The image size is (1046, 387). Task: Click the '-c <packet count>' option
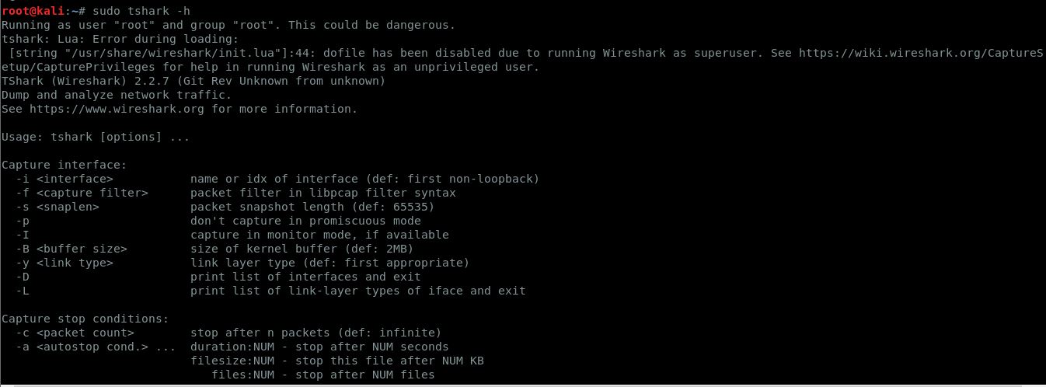[x=75, y=333]
